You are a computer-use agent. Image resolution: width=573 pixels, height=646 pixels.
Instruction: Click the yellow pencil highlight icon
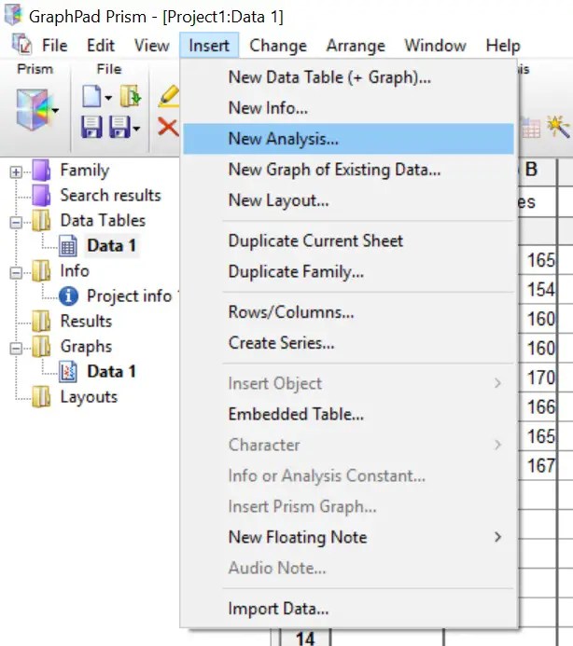169,96
